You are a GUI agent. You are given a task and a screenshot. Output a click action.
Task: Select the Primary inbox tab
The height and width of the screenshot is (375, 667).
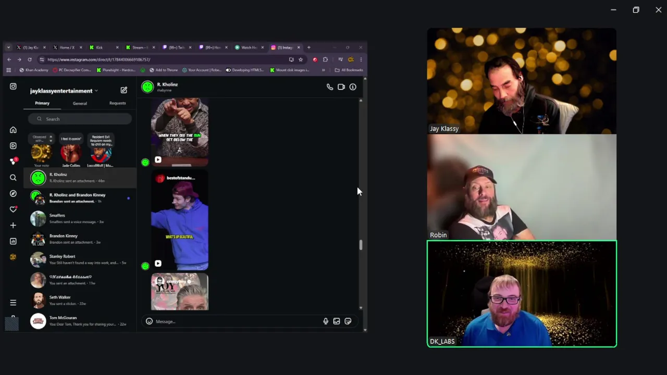[x=42, y=103]
